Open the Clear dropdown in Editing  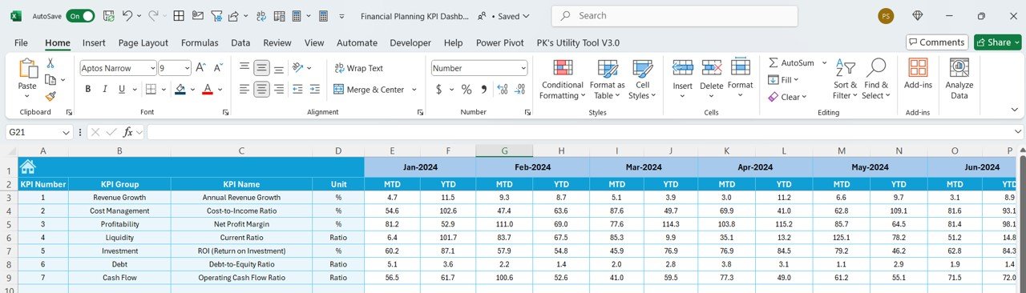787,97
